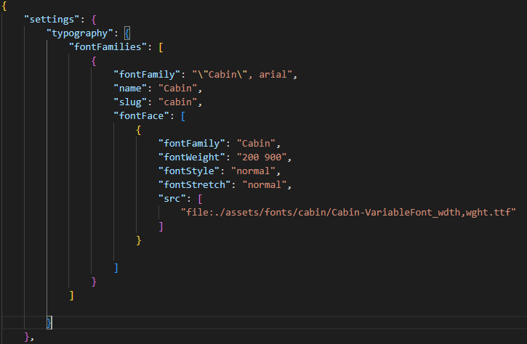Viewport: 527px width, 344px height.
Task: Click the "fontFace" key
Action: 141,116
